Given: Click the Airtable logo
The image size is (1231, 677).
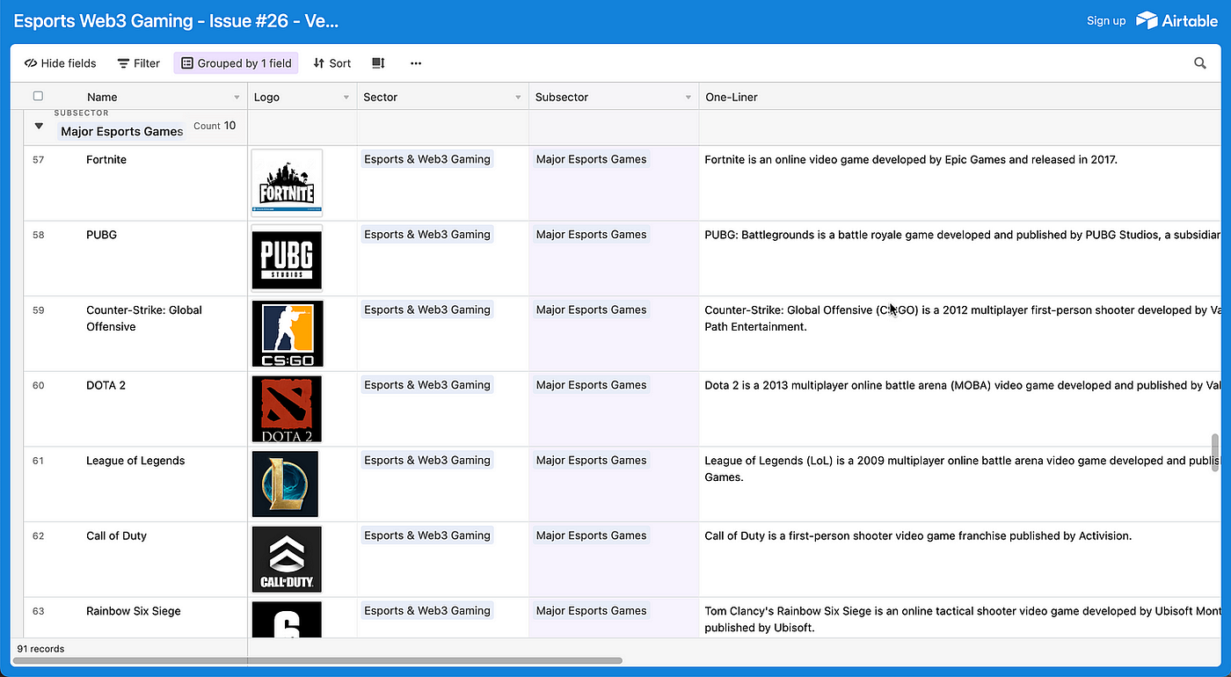Looking at the screenshot, I should tap(1176, 20).
